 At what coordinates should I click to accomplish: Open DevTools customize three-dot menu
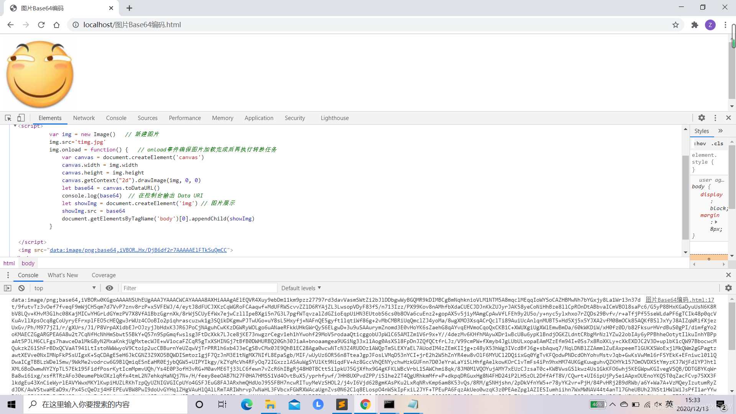[x=715, y=118]
